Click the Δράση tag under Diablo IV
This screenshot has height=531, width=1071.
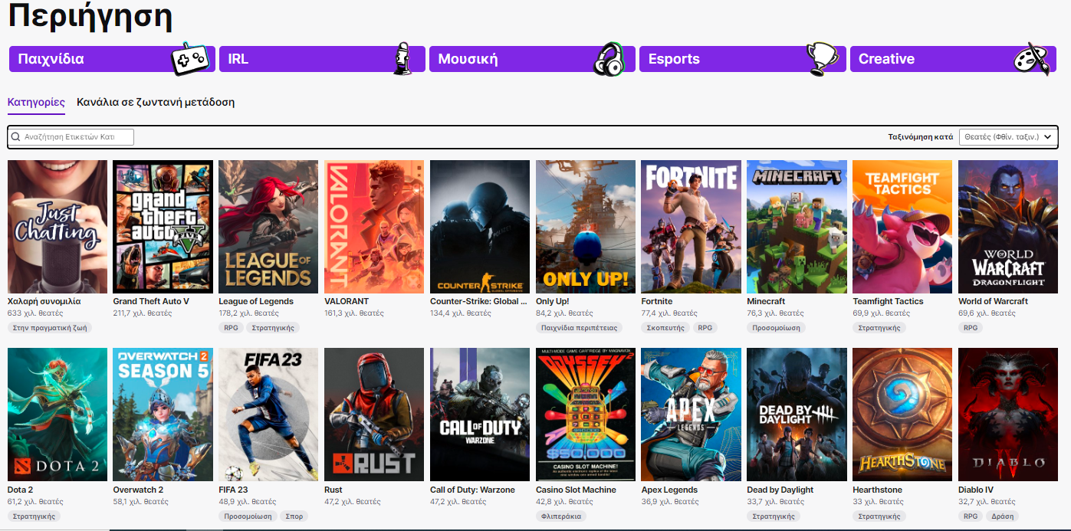[x=1002, y=516]
